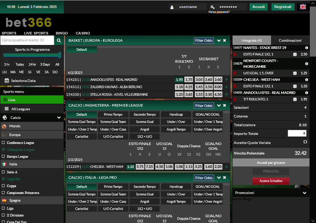
Task: Click banker icon beside odds 1.25
Action: pos(295,73)
